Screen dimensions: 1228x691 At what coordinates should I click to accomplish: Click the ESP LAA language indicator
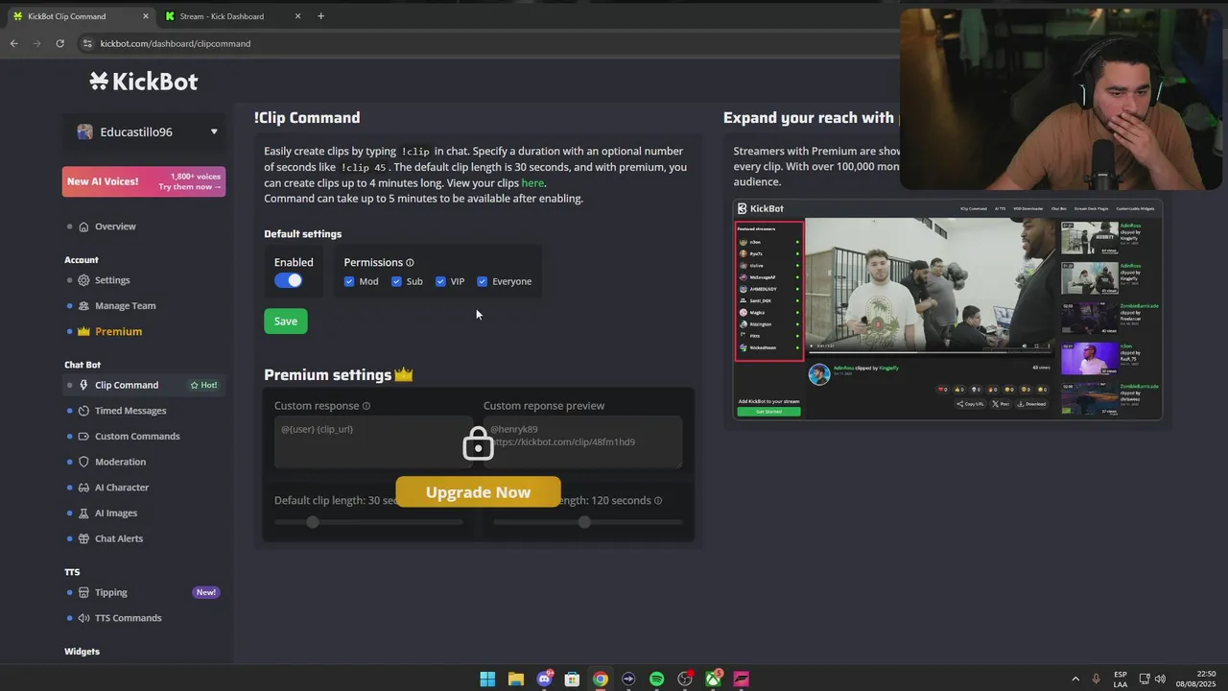(1121, 679)
